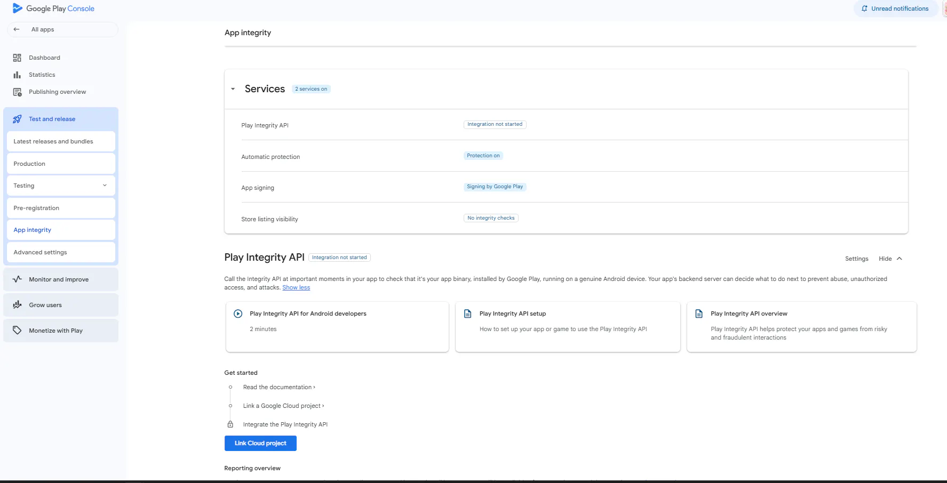
Task: Select App integrity in the sidebar
Action: (x=61, y=230)
